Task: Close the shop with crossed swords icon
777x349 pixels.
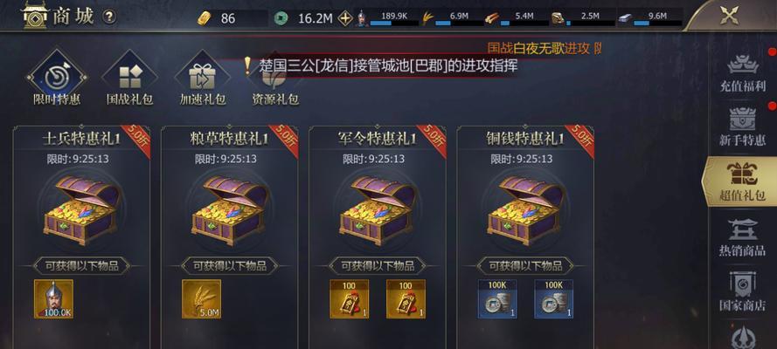Action: tap(729, 16)
